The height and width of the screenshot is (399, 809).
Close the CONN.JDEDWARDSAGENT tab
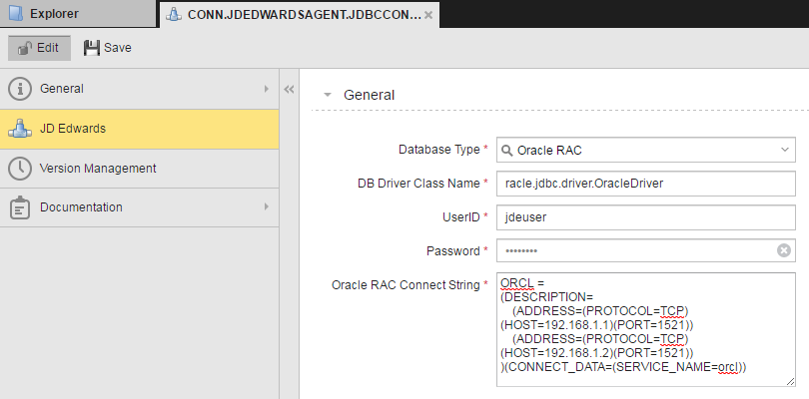[x=427, y=15]
